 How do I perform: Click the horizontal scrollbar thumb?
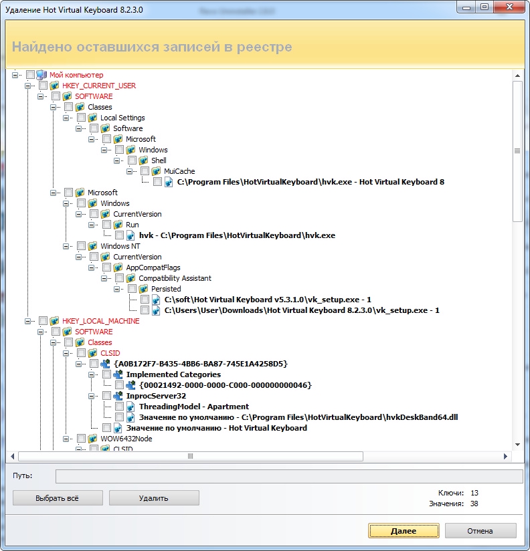(190, 456)
